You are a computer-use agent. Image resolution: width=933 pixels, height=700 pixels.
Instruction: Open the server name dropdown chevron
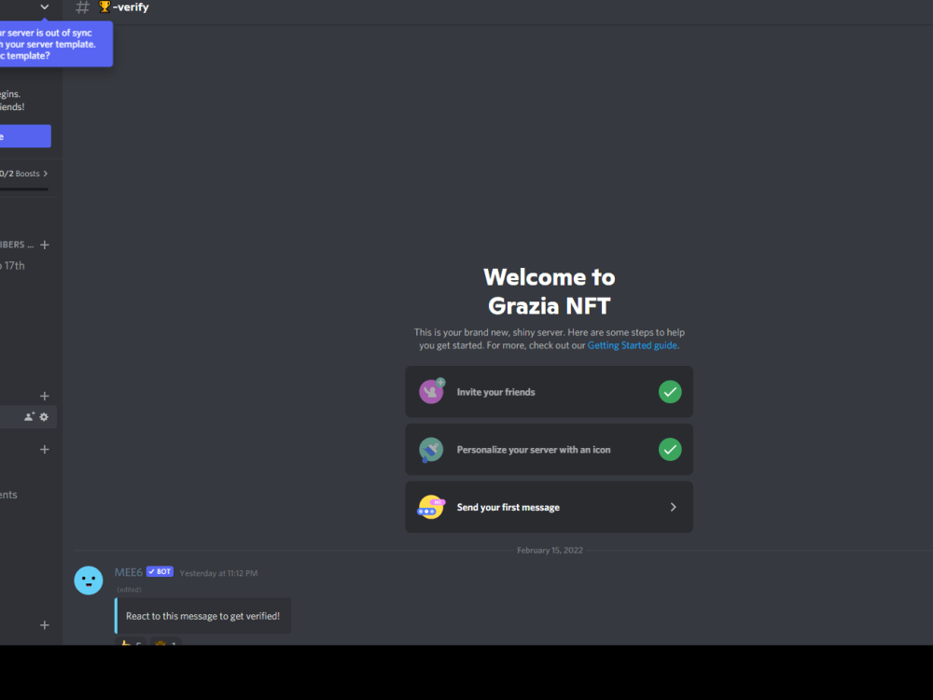tap(44, 7)
